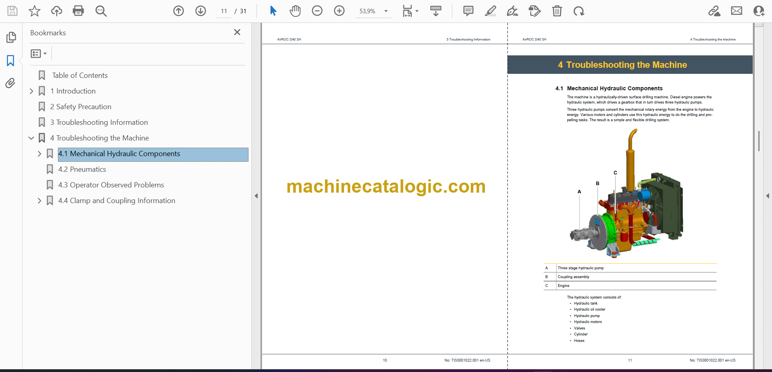Open the 4.2 Pneumatics bookmark
Screen dimensions: 772x372
[x=82, y=169]
